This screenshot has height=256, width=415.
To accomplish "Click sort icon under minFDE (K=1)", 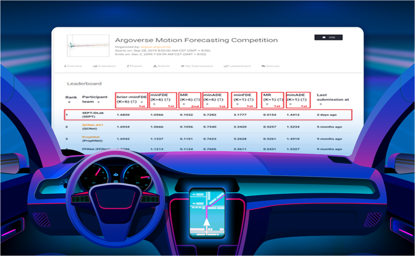I will pos(237,104).
